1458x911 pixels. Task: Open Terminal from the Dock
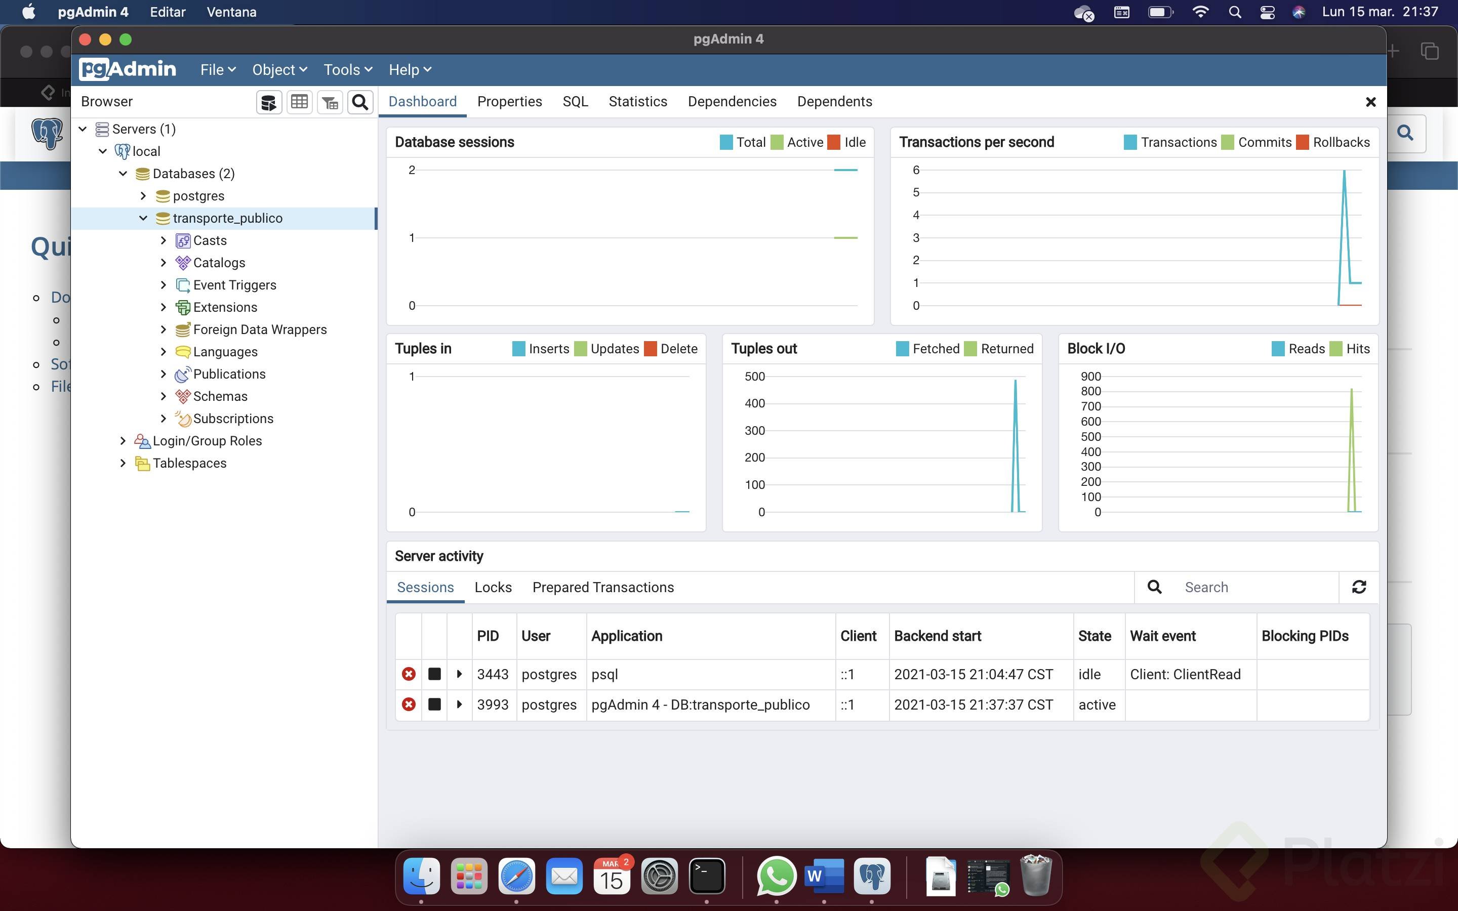point(707,876)
